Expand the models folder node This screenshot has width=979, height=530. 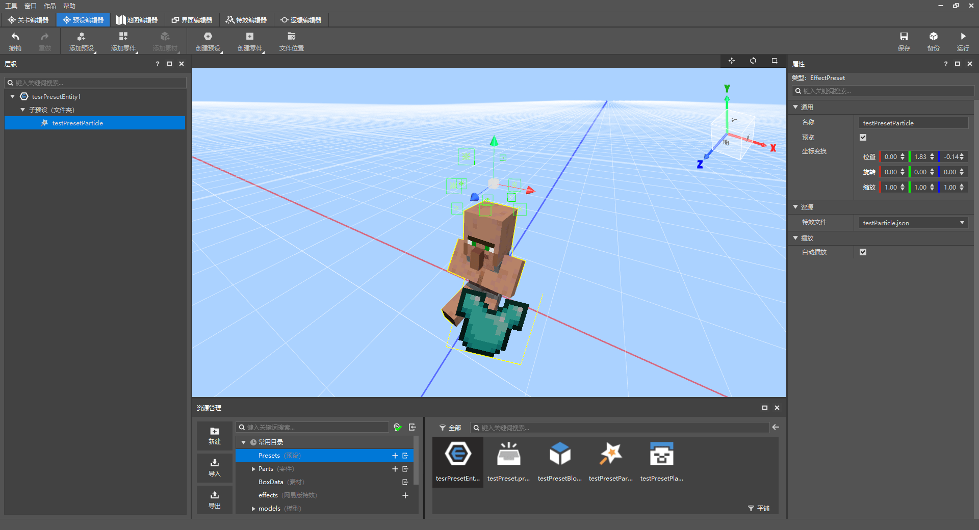(253, 509)
